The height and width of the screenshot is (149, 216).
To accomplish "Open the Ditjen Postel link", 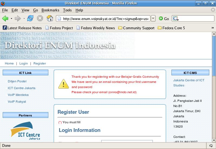I will [17, 81].
